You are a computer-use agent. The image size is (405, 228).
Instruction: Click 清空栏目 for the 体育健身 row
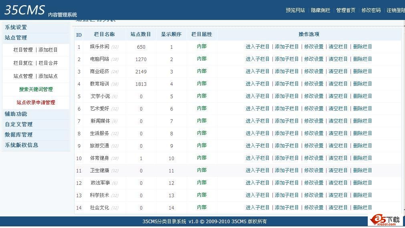click(338, 158)
